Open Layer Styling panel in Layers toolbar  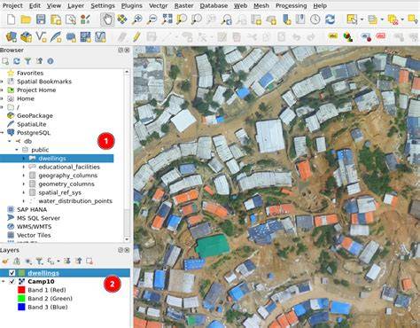point(5,262)
